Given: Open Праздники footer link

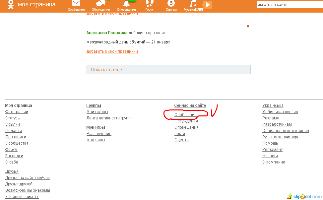Looking at the screenshot, I should pyautogui.click(x=16, y=137).
